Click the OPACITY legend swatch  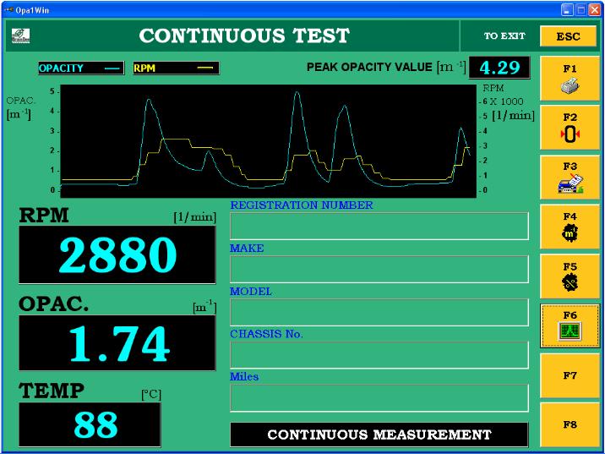[81, 68]
